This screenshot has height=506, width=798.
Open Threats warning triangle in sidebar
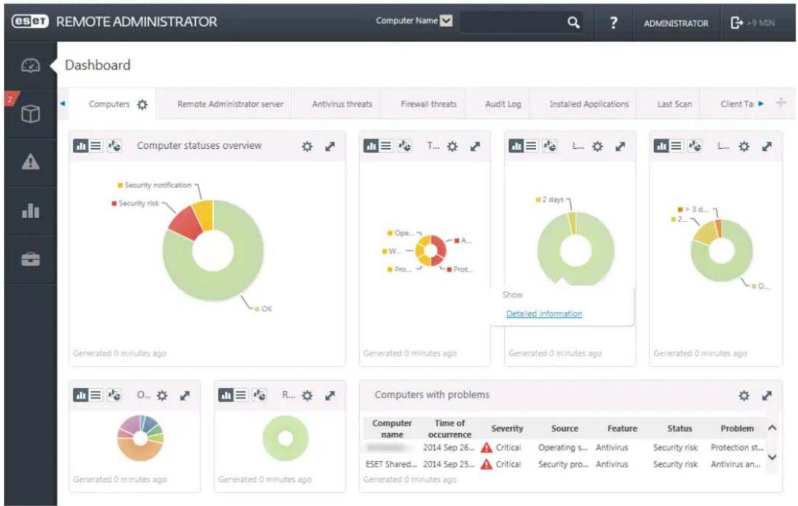pyautogui.click(x=30, y=162)
